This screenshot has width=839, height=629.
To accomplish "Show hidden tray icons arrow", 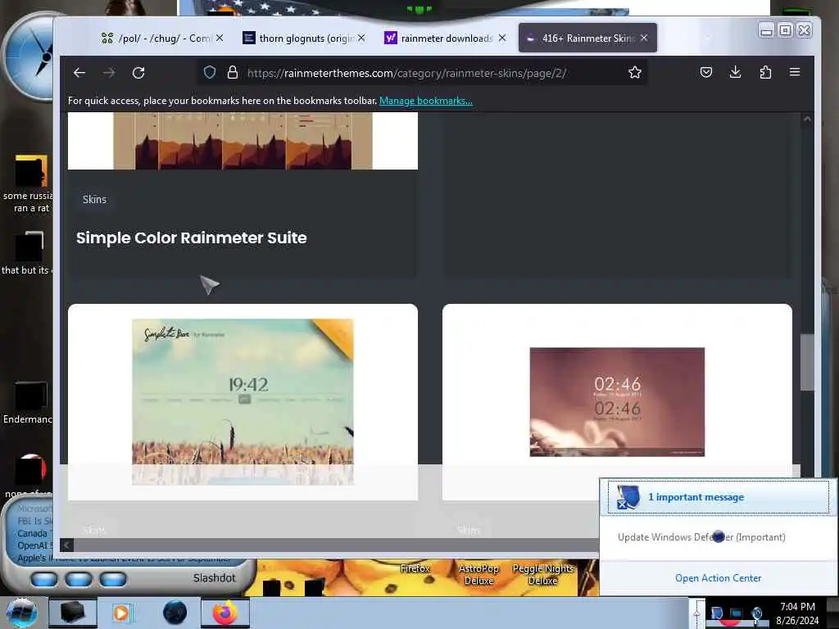I will tap(696, 613).
